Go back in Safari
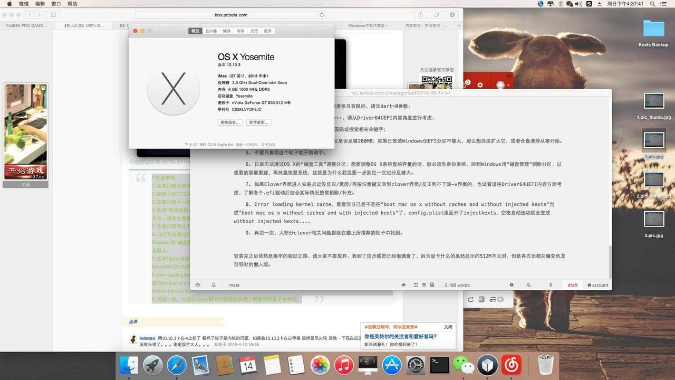675x380 pixels. [x=29, y=15]
